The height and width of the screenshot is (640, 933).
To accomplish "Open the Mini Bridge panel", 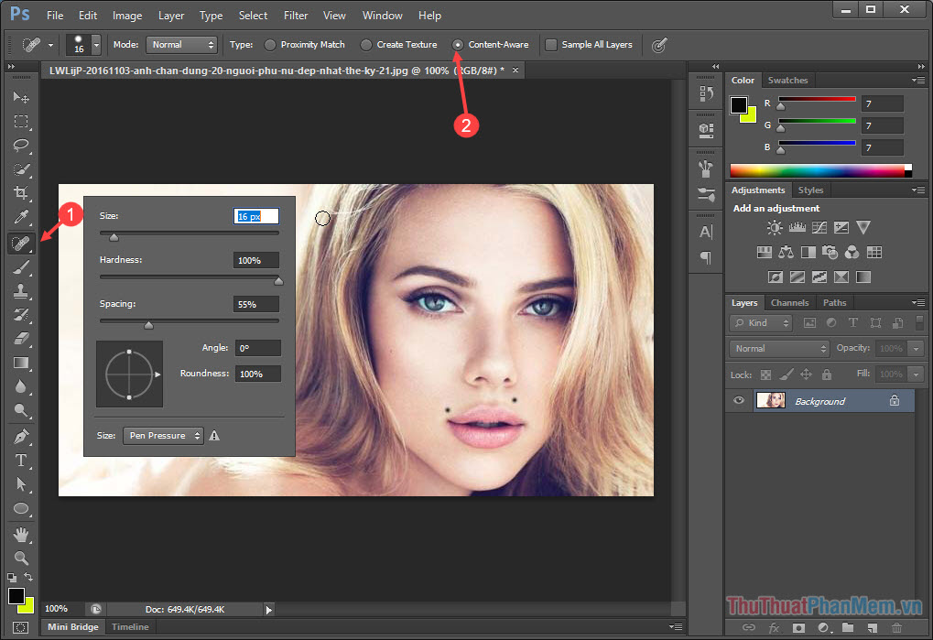I will (71, 626).
